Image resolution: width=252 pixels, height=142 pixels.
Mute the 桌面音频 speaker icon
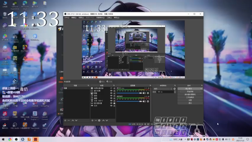[144, 101]
